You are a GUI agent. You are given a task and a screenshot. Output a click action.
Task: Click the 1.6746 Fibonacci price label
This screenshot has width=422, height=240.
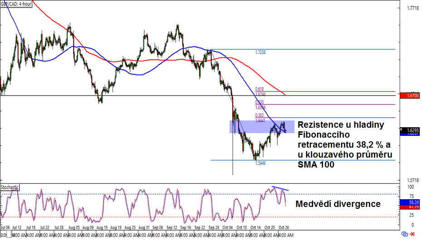[260, 94]
